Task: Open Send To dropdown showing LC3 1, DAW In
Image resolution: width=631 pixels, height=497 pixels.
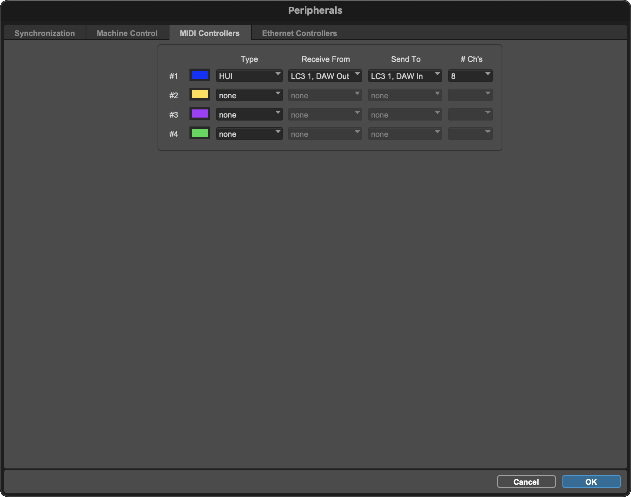Action: [x=405, y=76]
